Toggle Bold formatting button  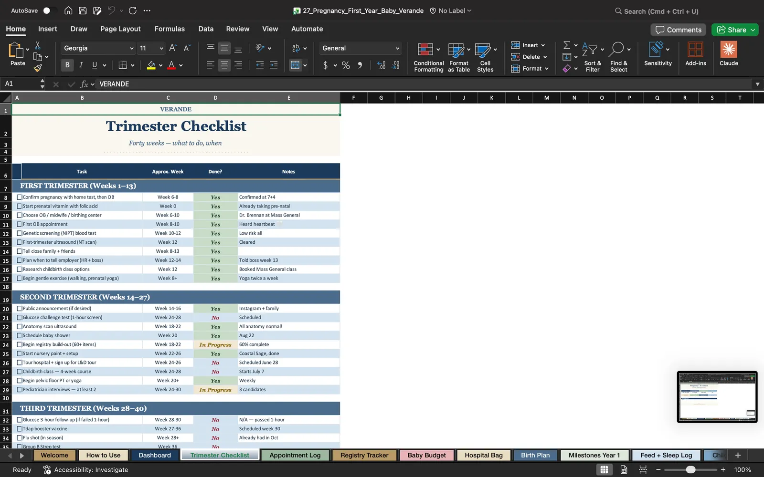67,65
